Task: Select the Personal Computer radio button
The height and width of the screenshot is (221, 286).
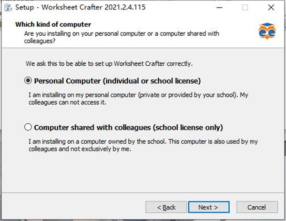Action: pyautogui.click(x=28, y=80)
